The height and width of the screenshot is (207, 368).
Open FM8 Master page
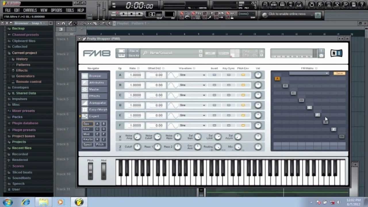pos(94,89)
